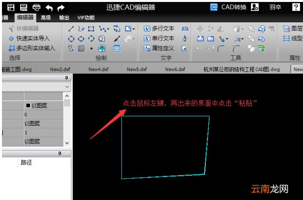Click 多边形实体输入

[32, 48]
